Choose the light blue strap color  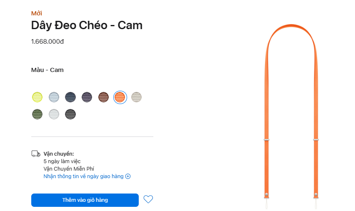click(x=54, y=97)
